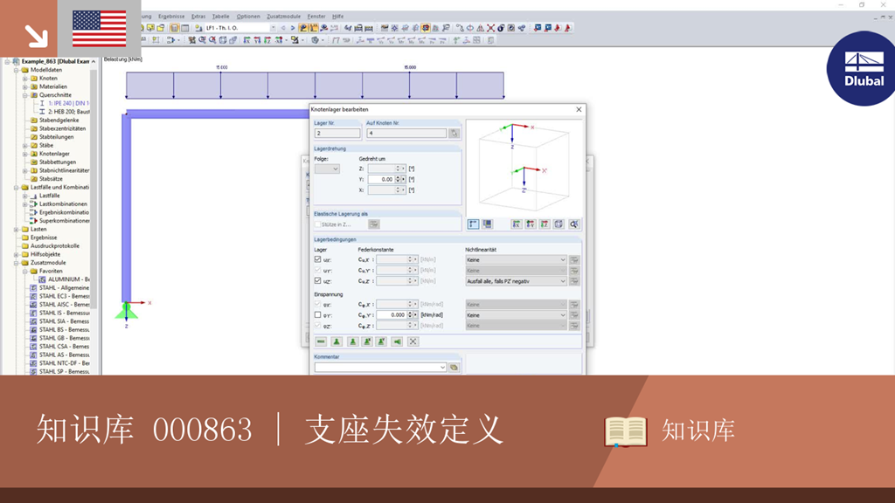
Task: Click the stepper arrows on Y rotation field
Action: (398, 179)
